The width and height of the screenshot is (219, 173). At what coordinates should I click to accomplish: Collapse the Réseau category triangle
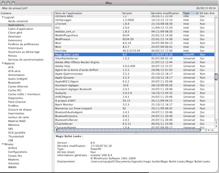click(2, 144)
